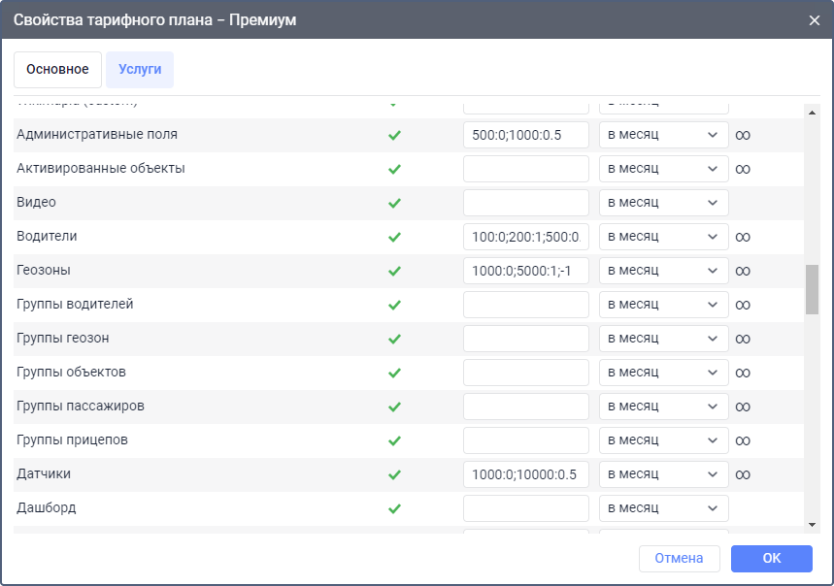Screen dimensions: 834x586
Task: Click infinity icon for Активированные объекты row
Action: pos(743,169)
